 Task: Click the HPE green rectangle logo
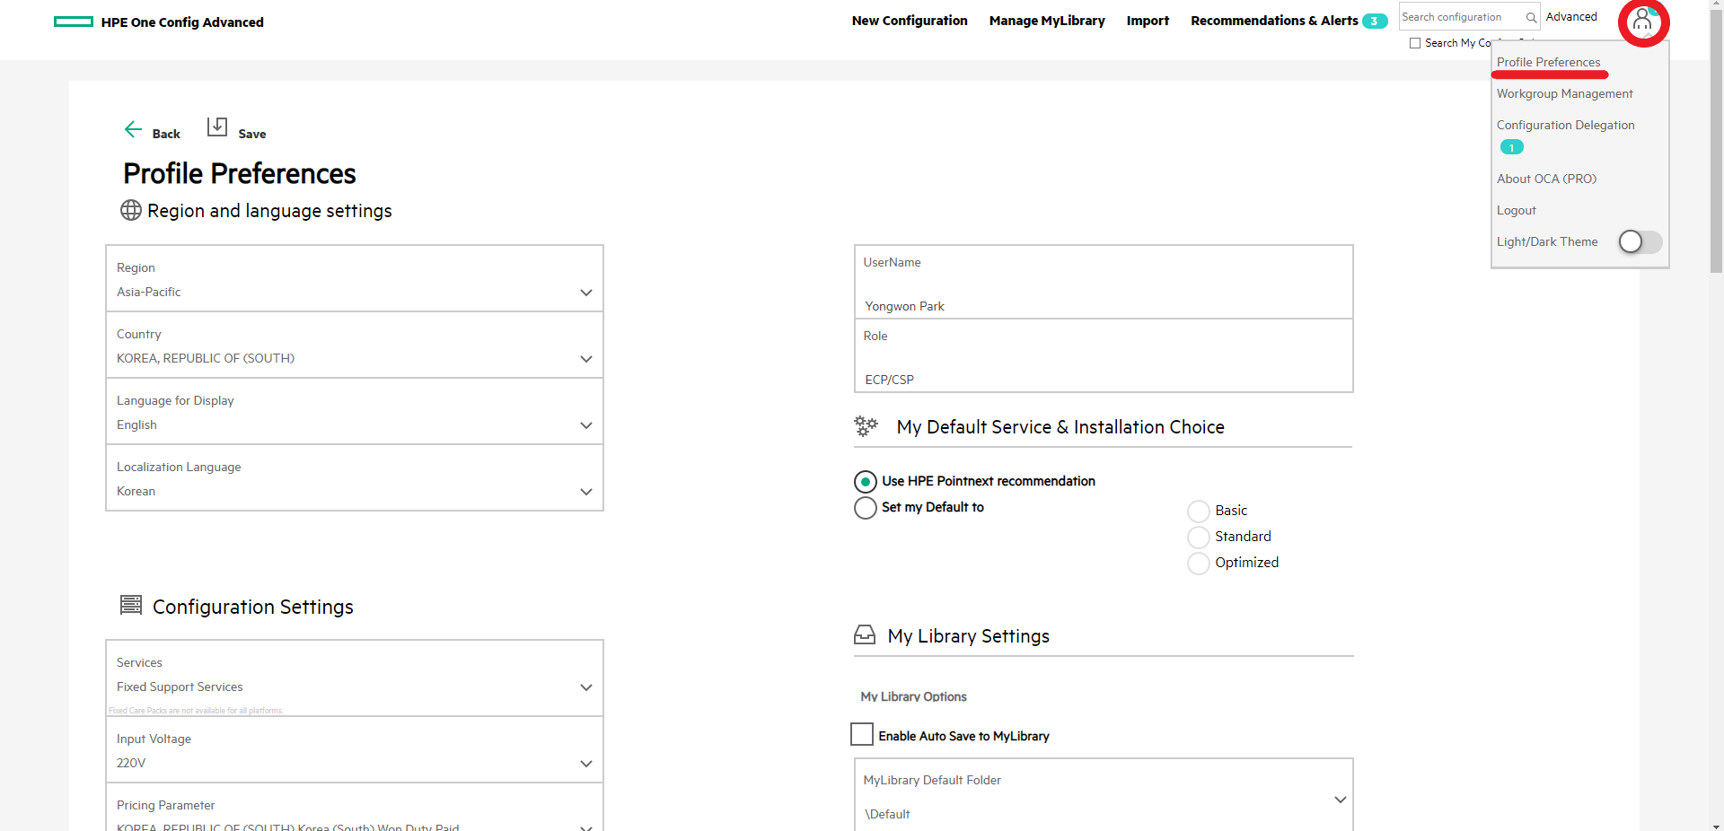(x=74, y=22)
